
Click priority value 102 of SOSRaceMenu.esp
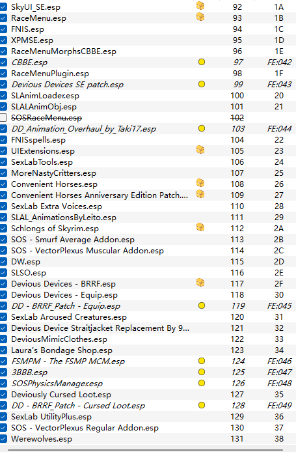[x=237, y=118]
